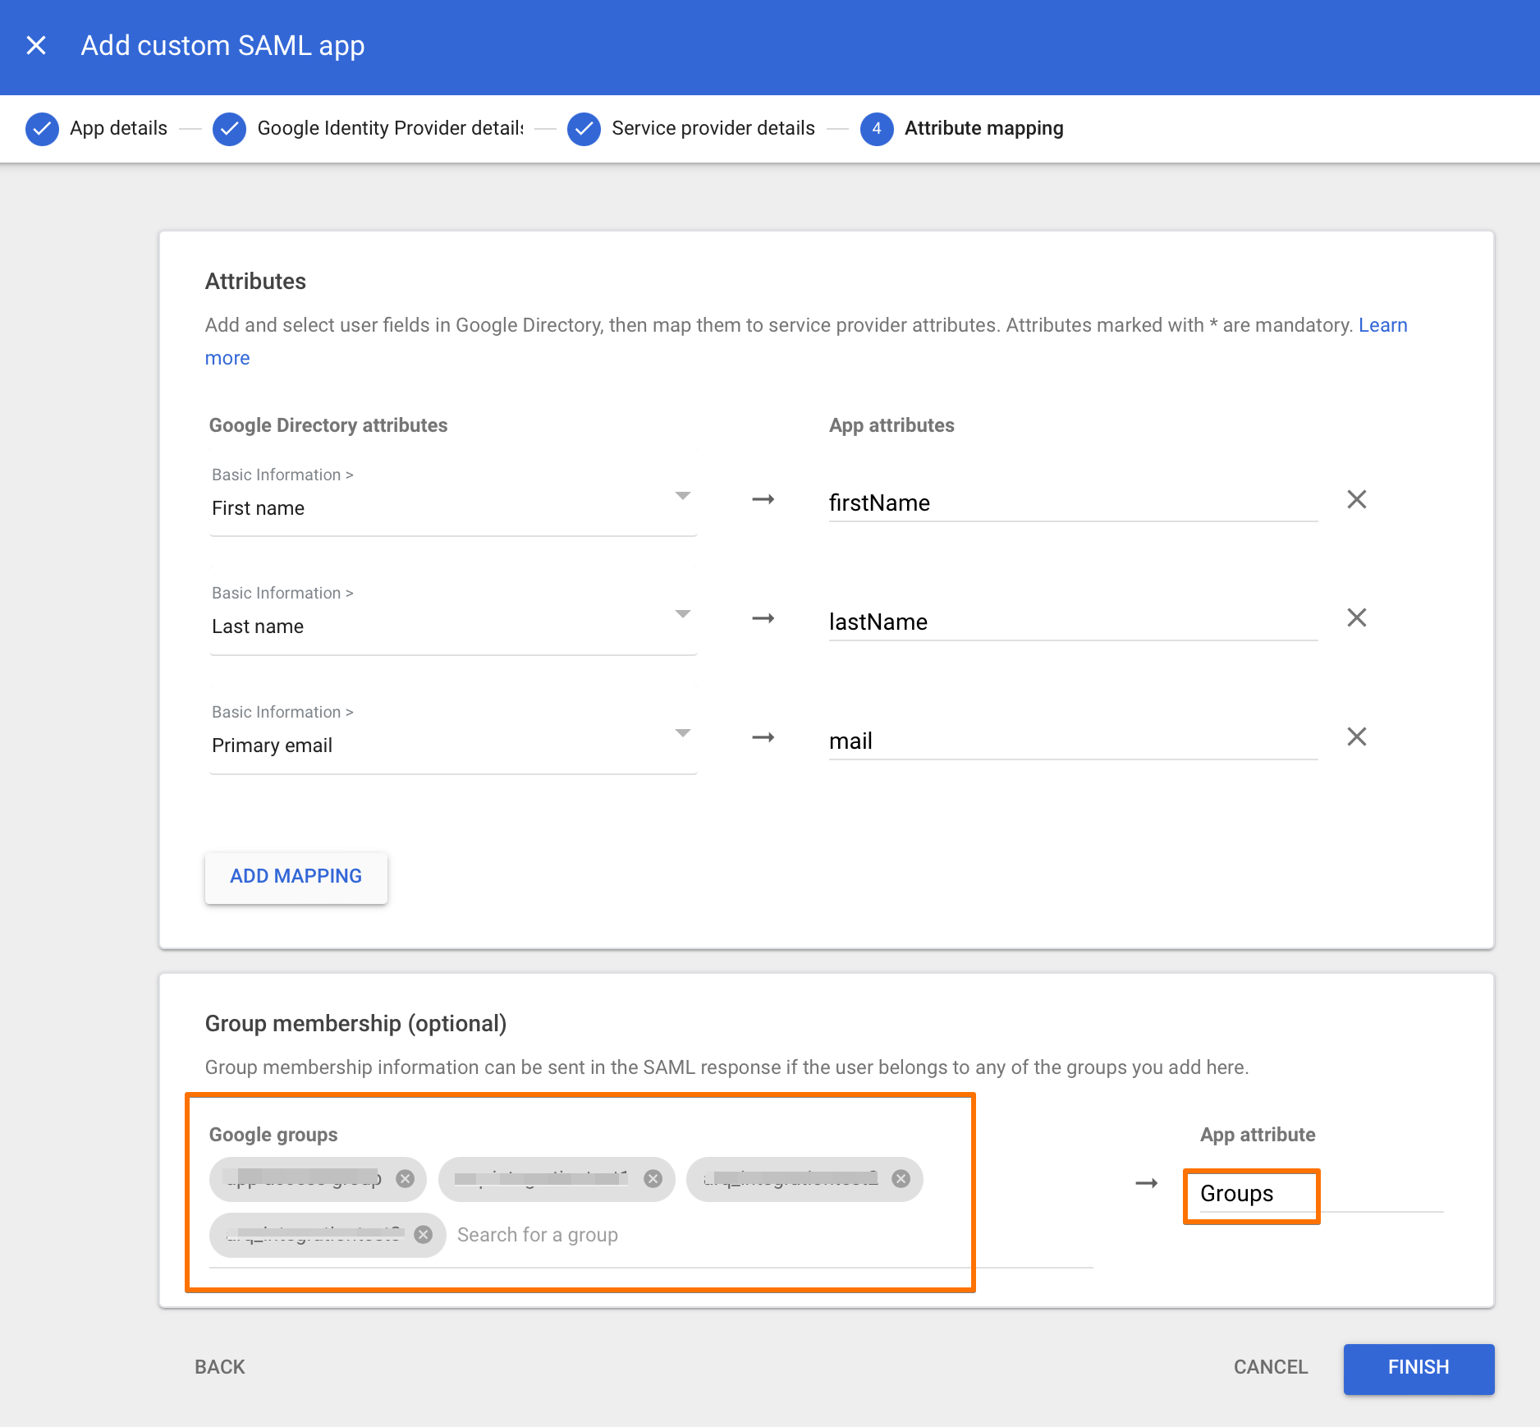
Task: Click the Google Identity Provider checkmark icon
Action: pyautogui.click(x=229, y=129)
